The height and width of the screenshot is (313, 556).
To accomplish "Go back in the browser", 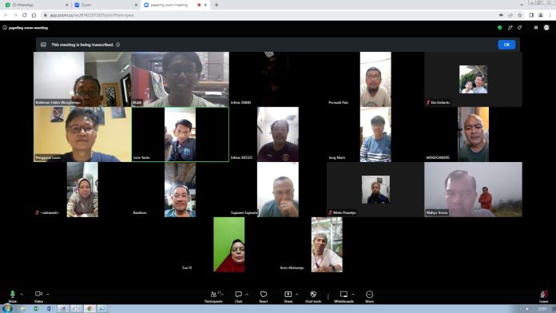I will pyautogui.click(x=6, y=15).
